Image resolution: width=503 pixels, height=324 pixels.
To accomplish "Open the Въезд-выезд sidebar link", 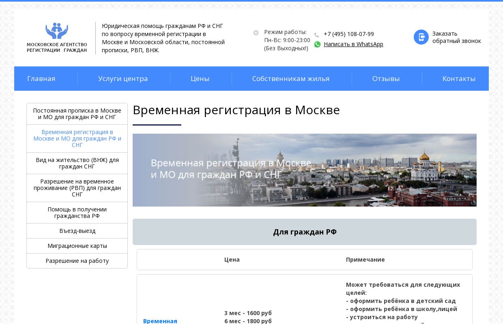I will [77, 231].
